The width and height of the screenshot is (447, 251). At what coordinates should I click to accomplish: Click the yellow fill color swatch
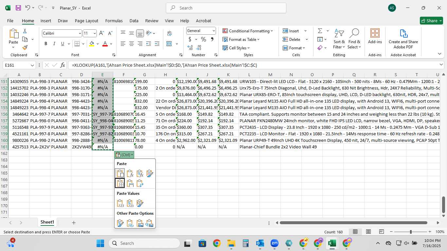(92, 44)
